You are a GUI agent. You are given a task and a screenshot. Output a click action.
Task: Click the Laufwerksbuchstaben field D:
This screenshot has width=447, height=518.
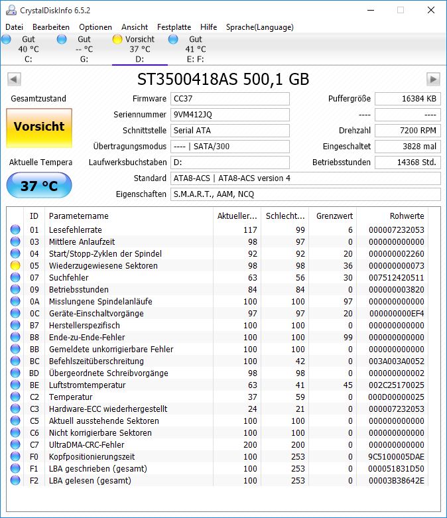[230, 162]
